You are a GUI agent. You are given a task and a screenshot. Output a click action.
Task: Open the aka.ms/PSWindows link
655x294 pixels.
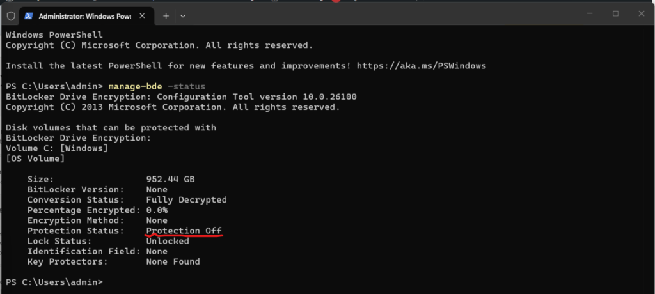pos(422,66)
